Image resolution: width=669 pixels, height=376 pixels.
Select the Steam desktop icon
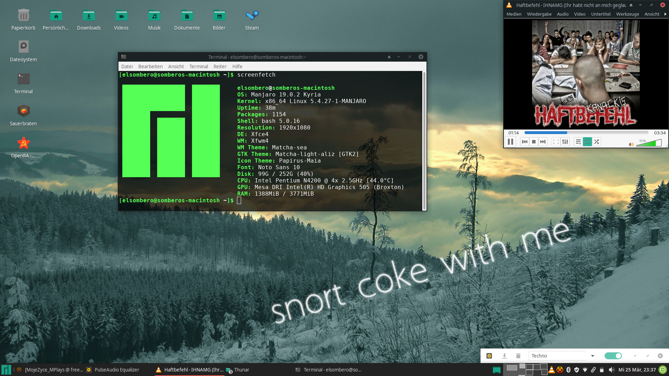[252, 20]
